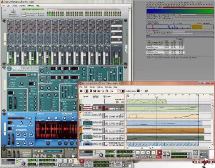Mute the beige track's lane with M button

[117, 116]
